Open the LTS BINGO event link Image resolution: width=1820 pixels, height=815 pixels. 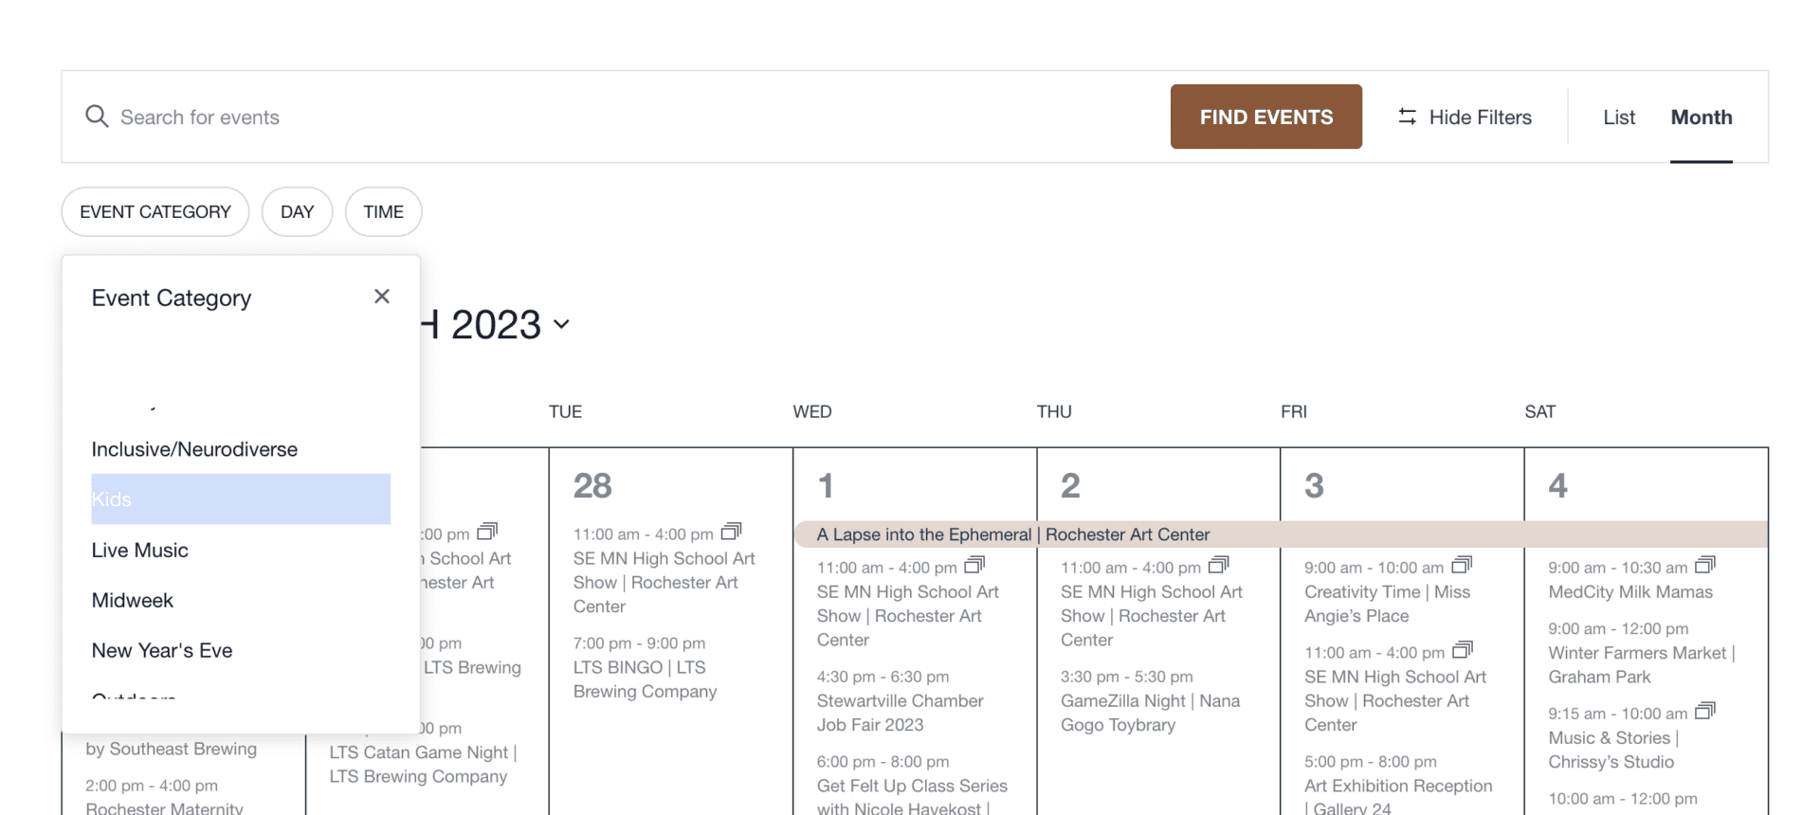pos(639,667)
